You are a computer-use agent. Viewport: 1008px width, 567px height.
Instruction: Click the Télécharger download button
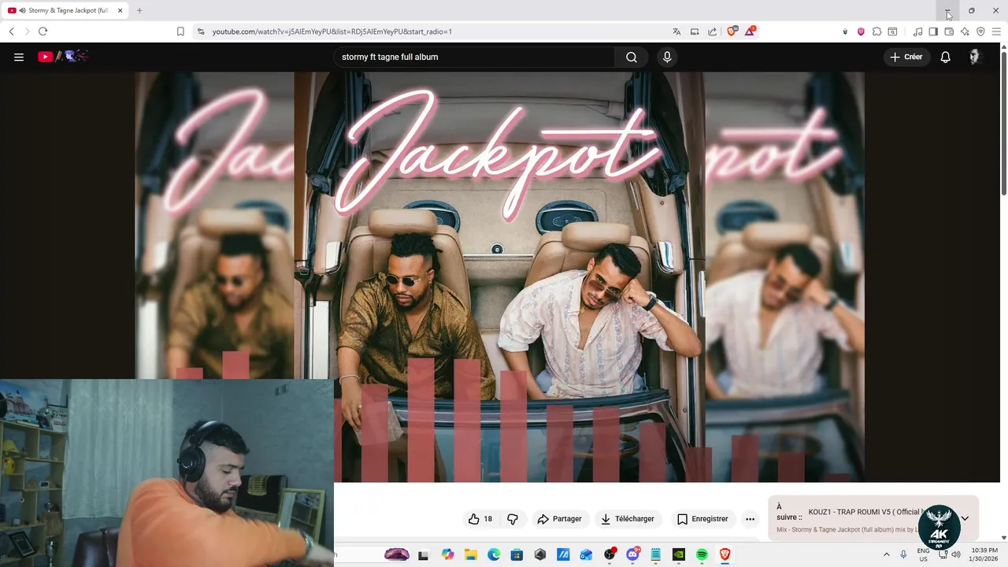628,519
